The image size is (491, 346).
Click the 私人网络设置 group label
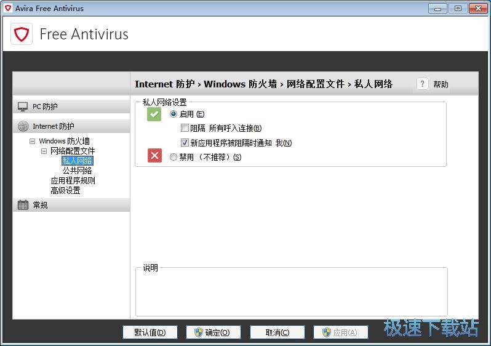tap(164, 102)
